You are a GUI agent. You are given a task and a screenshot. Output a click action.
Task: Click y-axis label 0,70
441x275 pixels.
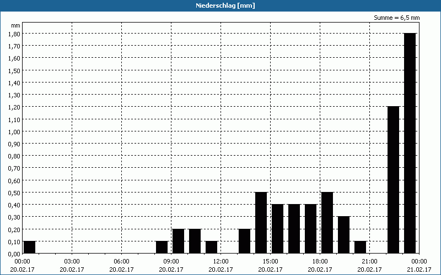(14, 168)
